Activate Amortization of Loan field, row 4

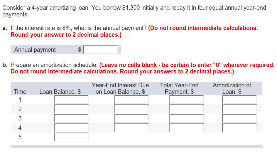(x=239, y=128)
